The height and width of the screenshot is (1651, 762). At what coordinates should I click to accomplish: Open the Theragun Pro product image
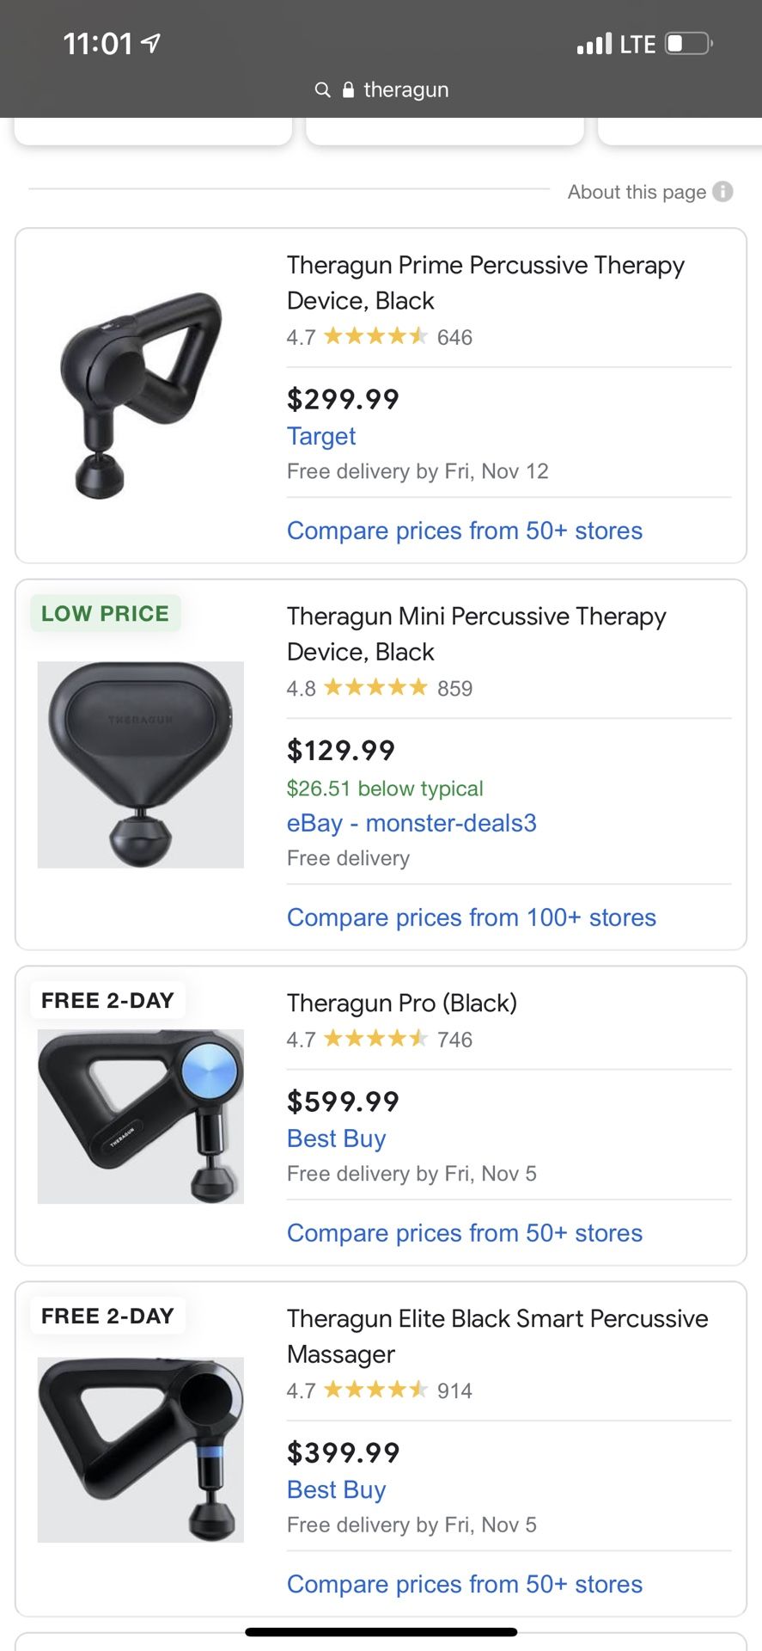point(141,1116)
